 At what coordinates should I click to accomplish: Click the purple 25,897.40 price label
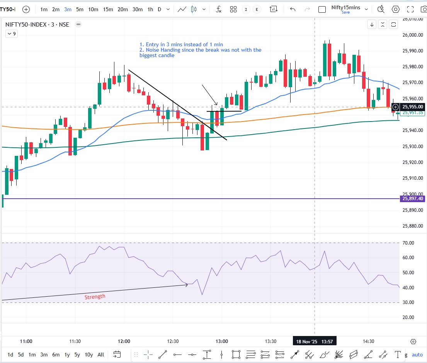[413, 199]
